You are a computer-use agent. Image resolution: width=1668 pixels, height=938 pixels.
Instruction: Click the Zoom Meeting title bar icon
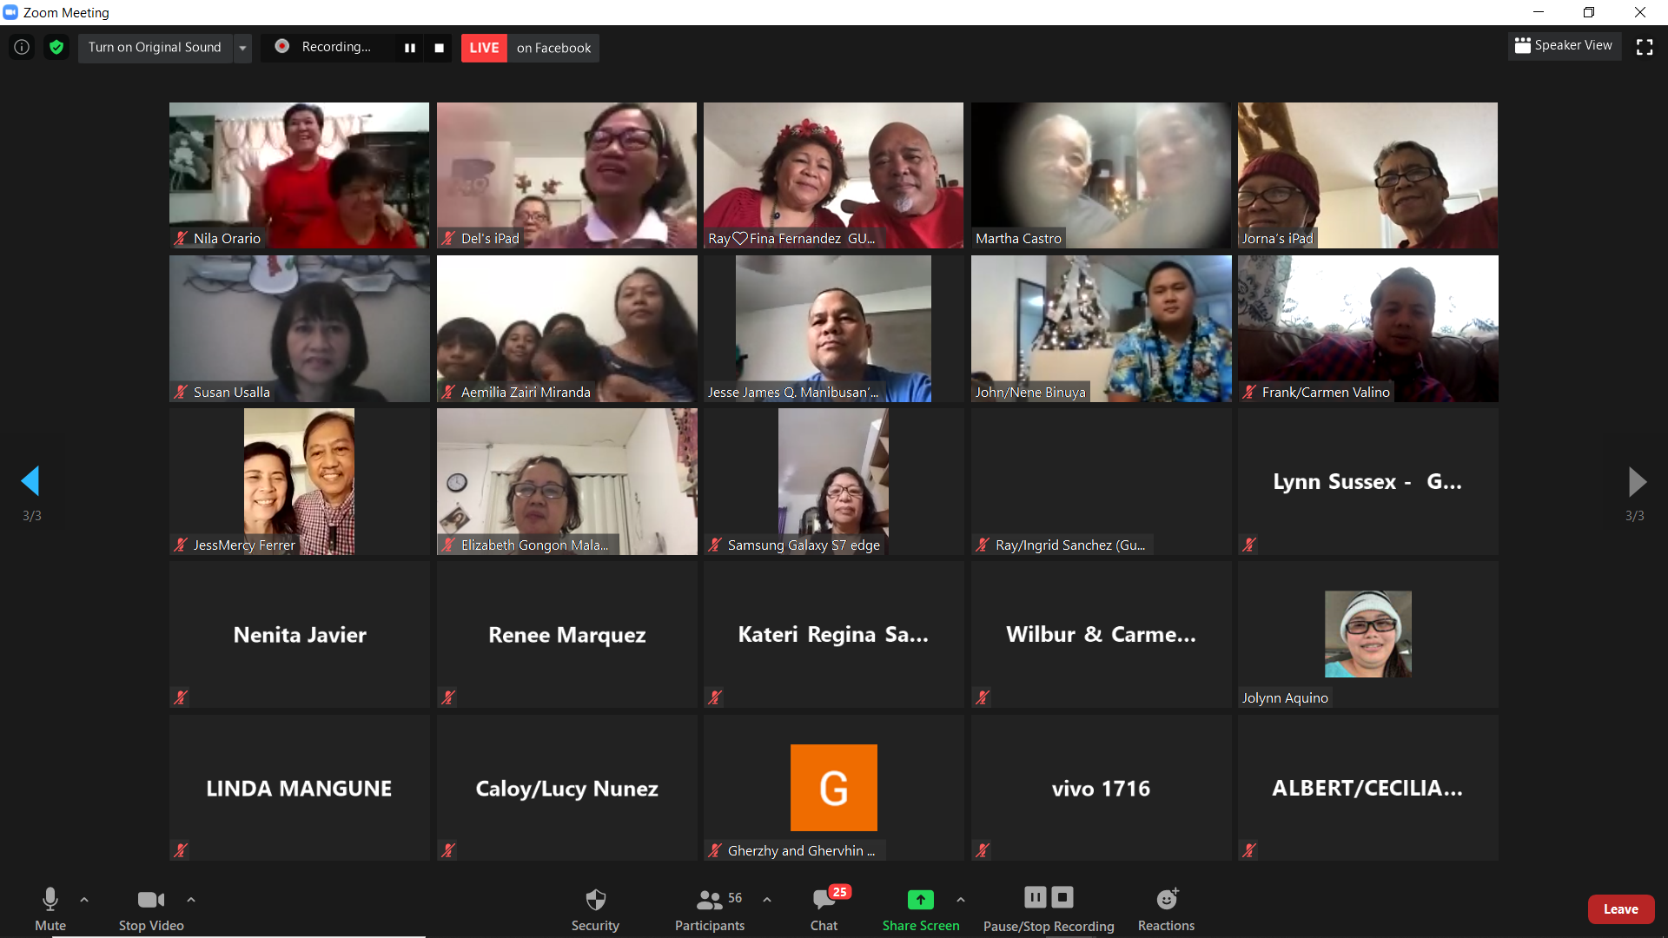[x=10, y=12]
